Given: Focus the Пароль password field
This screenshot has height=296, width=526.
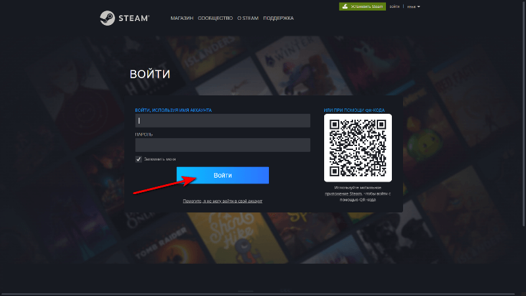Looking at the screenshot, I should click(223, 145).
